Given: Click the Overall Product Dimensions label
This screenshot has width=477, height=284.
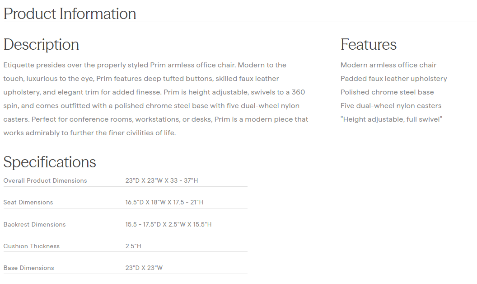Looking at the screenshot, I should [x=45, y=180].
